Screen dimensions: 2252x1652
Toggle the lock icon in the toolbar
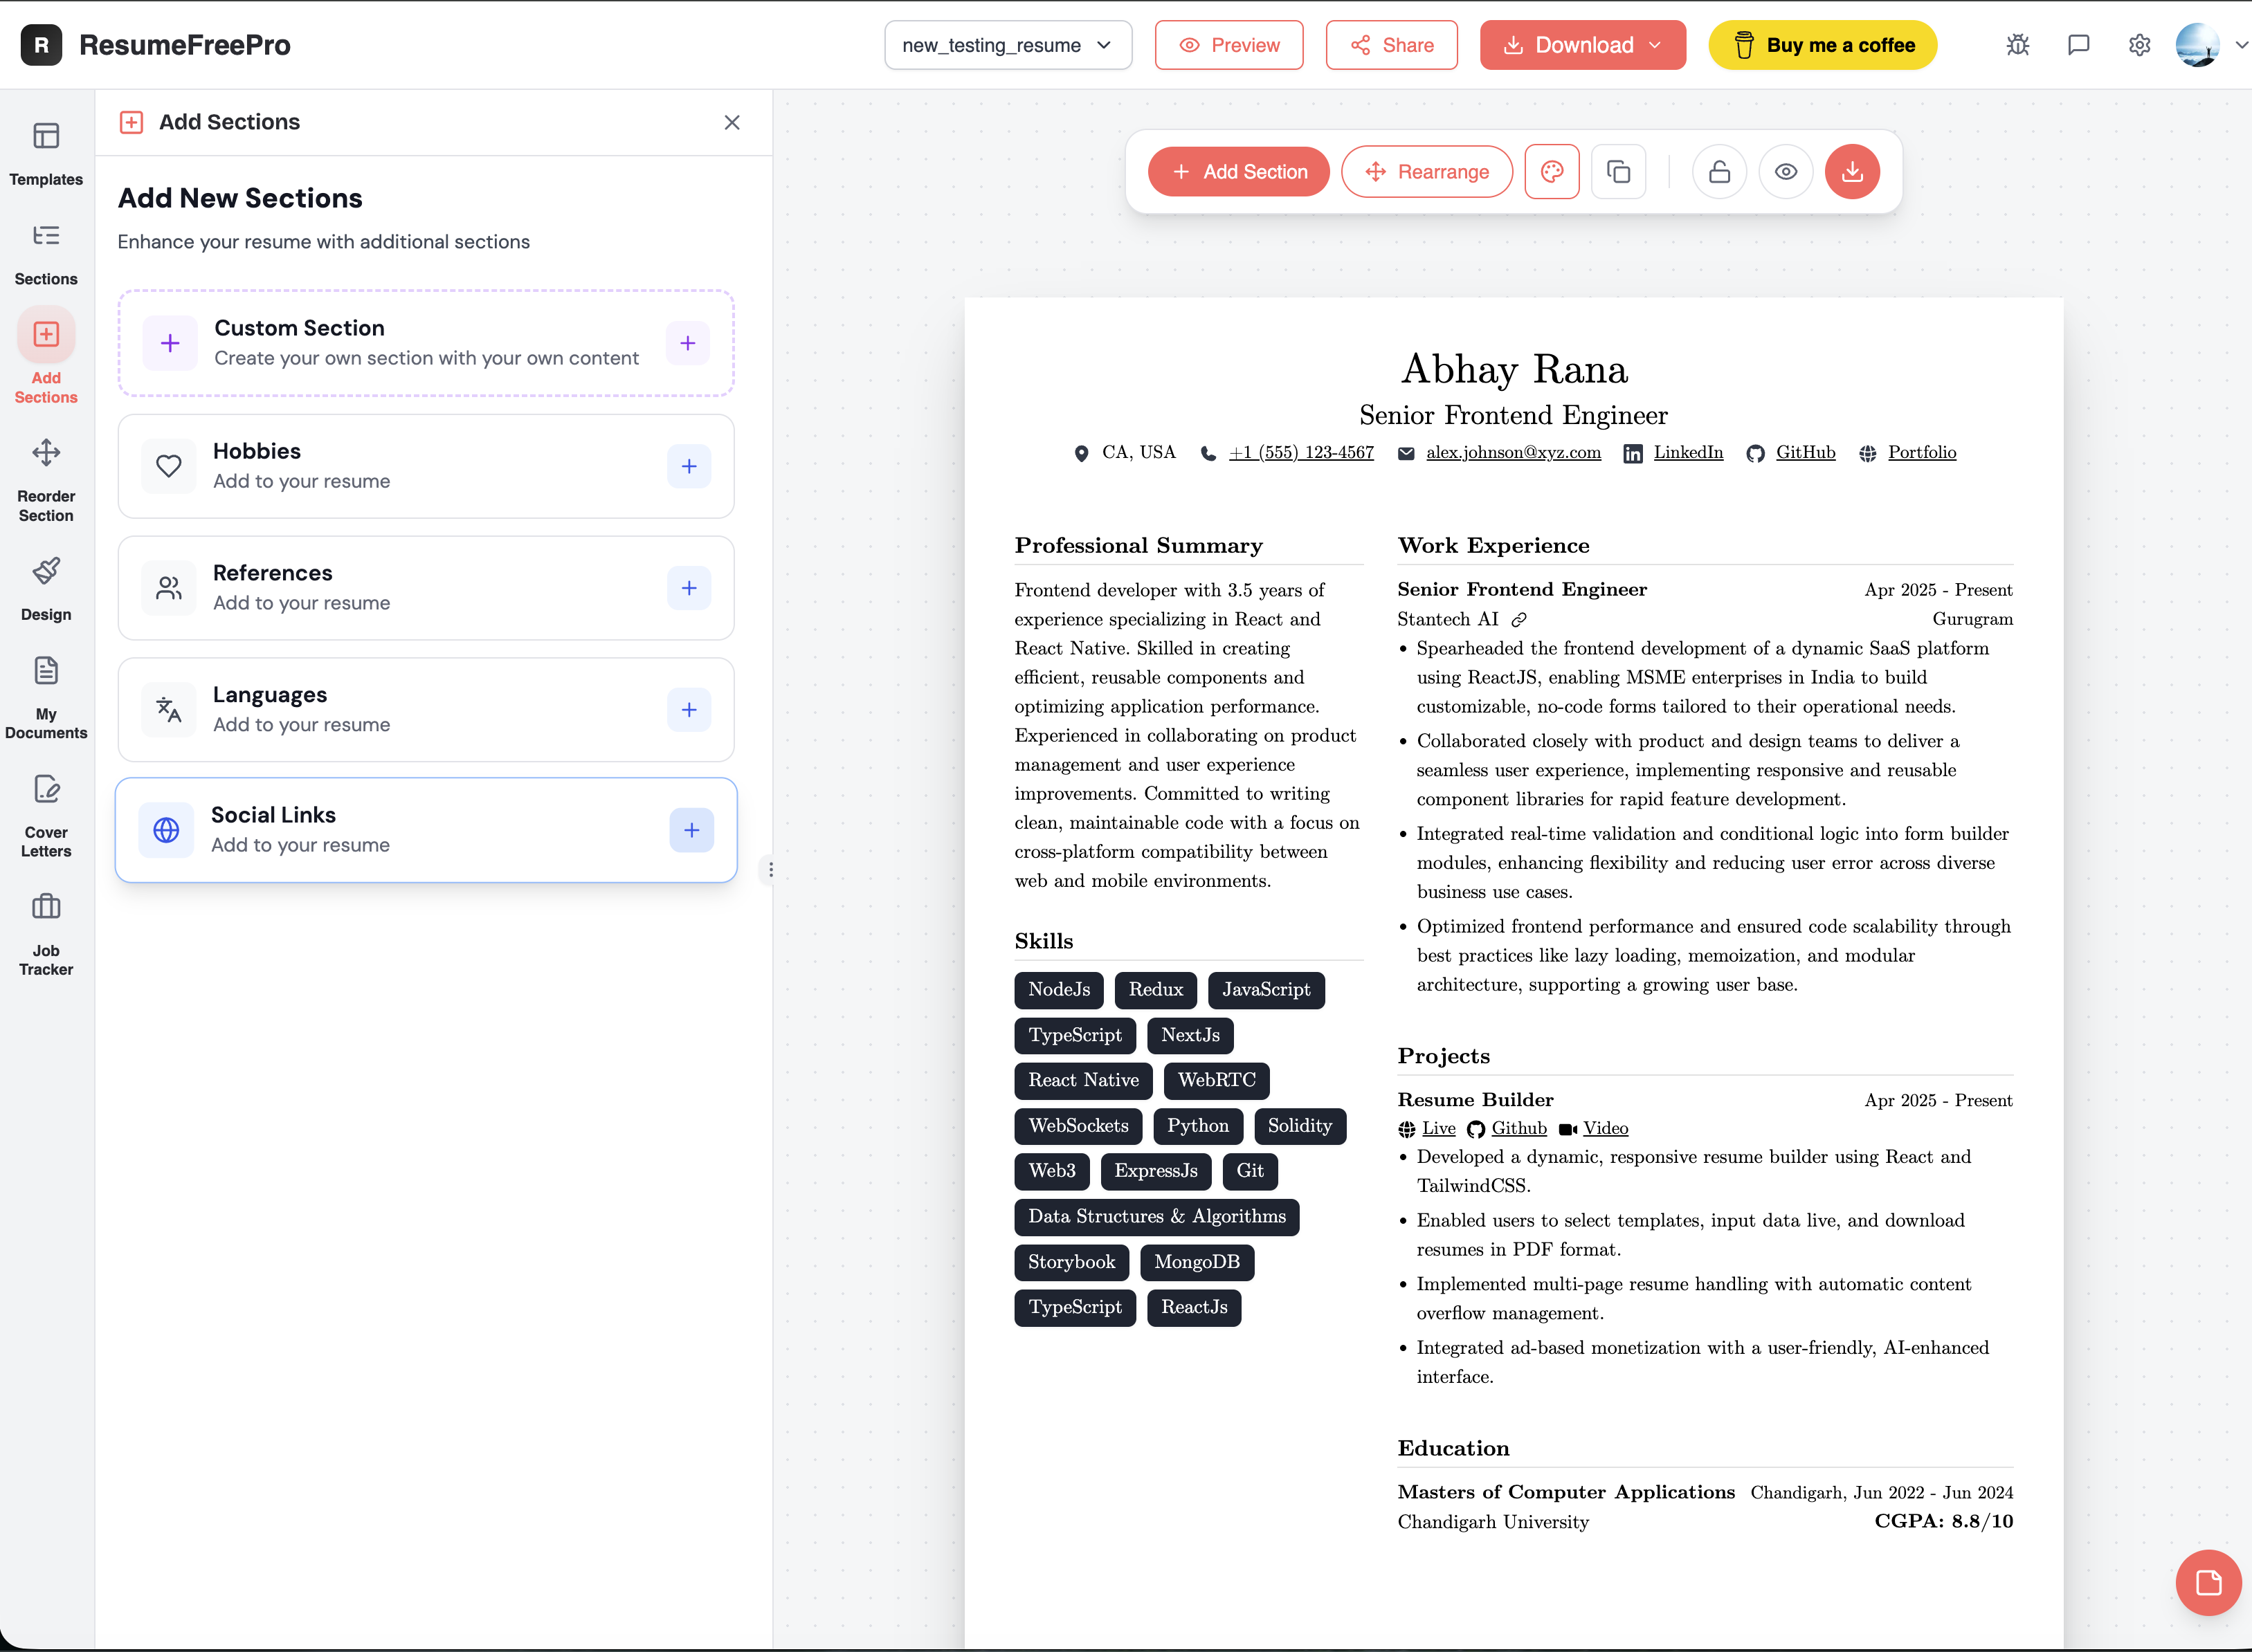[x=1720, y=171]
